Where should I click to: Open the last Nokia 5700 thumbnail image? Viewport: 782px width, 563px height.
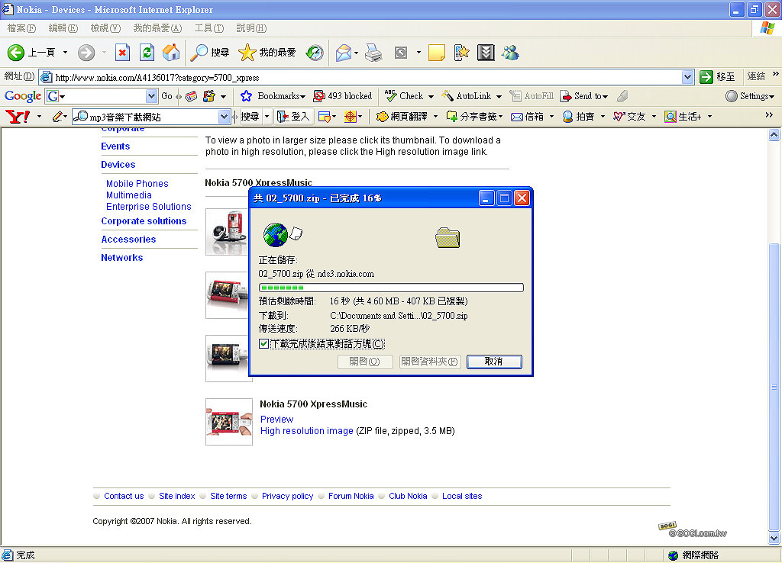229,422
